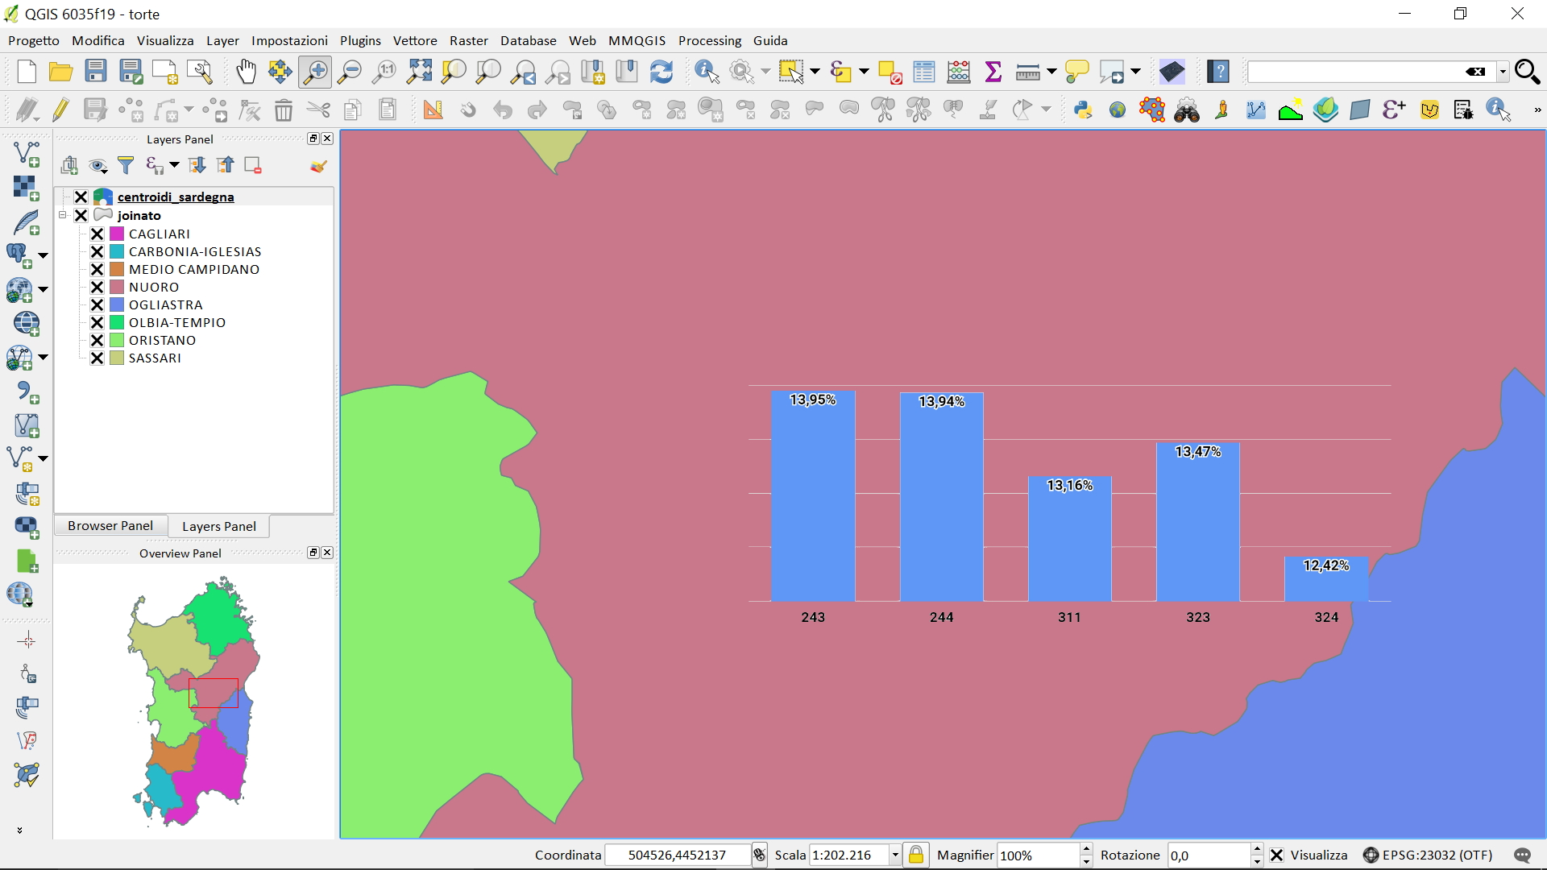
Task: Click EPSG:23032 (OTF) CRS button
Action: click(1428, 855)
